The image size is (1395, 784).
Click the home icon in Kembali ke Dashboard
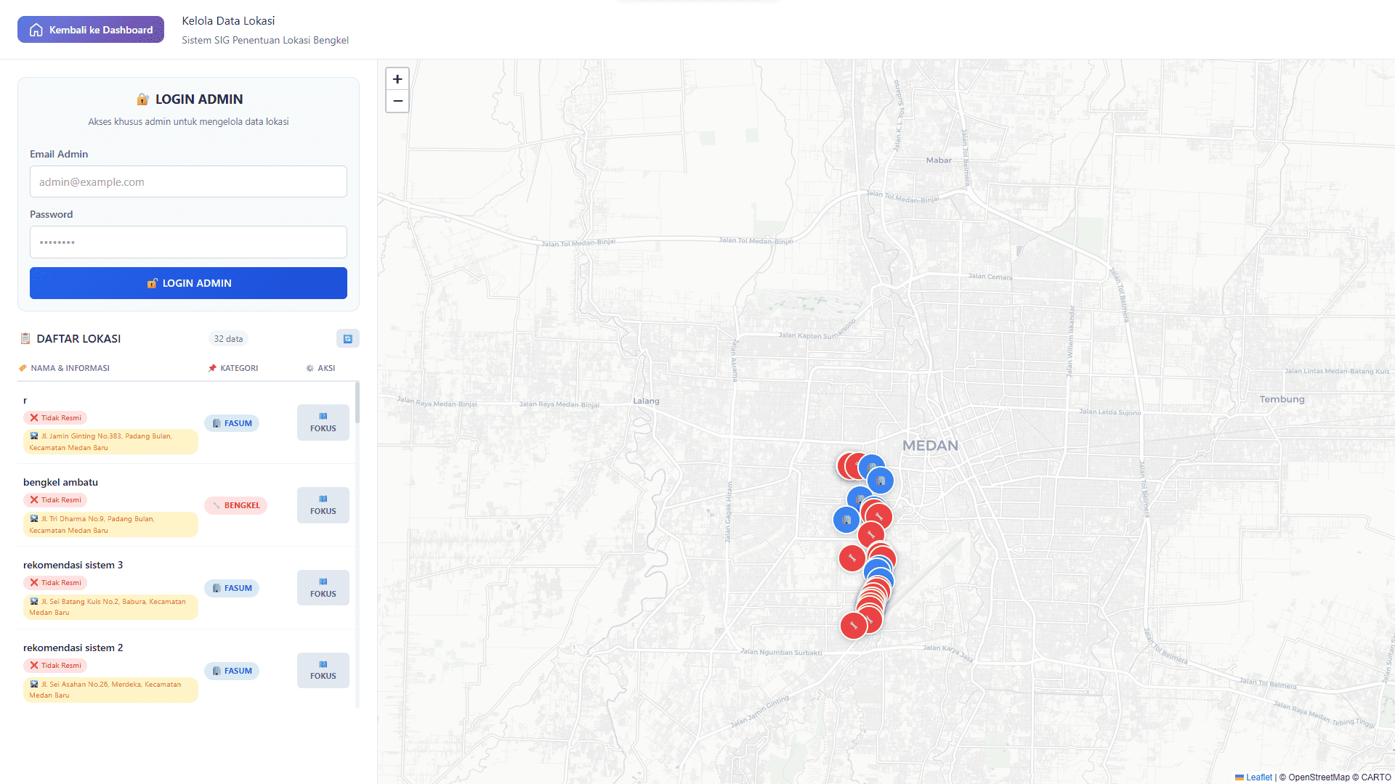36,30
